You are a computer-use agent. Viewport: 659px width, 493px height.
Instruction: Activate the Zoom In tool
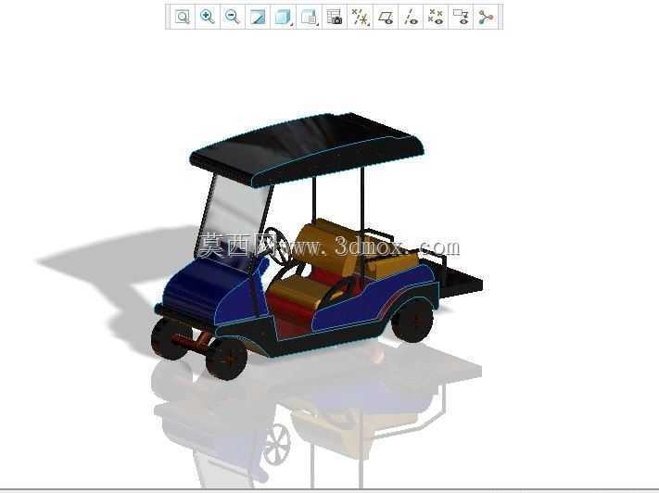click(x=208, y=18)
